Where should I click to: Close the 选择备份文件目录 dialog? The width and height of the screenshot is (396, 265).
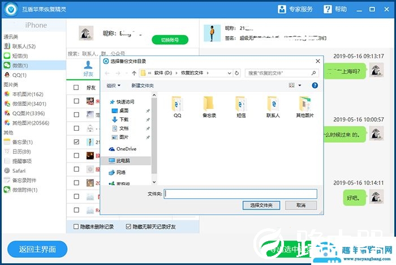[x=318, y=61]
